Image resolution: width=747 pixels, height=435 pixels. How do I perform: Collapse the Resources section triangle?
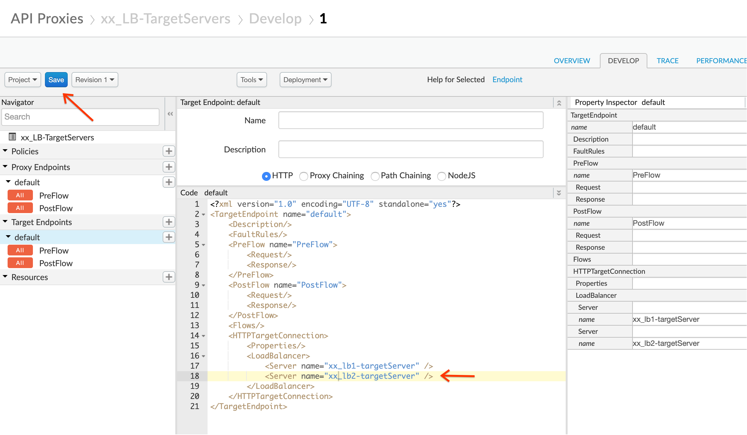pos(5,277)
